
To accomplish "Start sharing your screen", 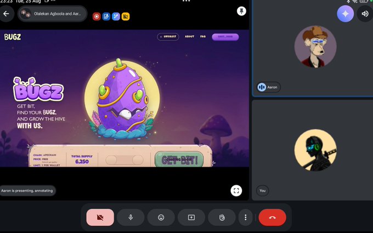I will tap(191, 217).
